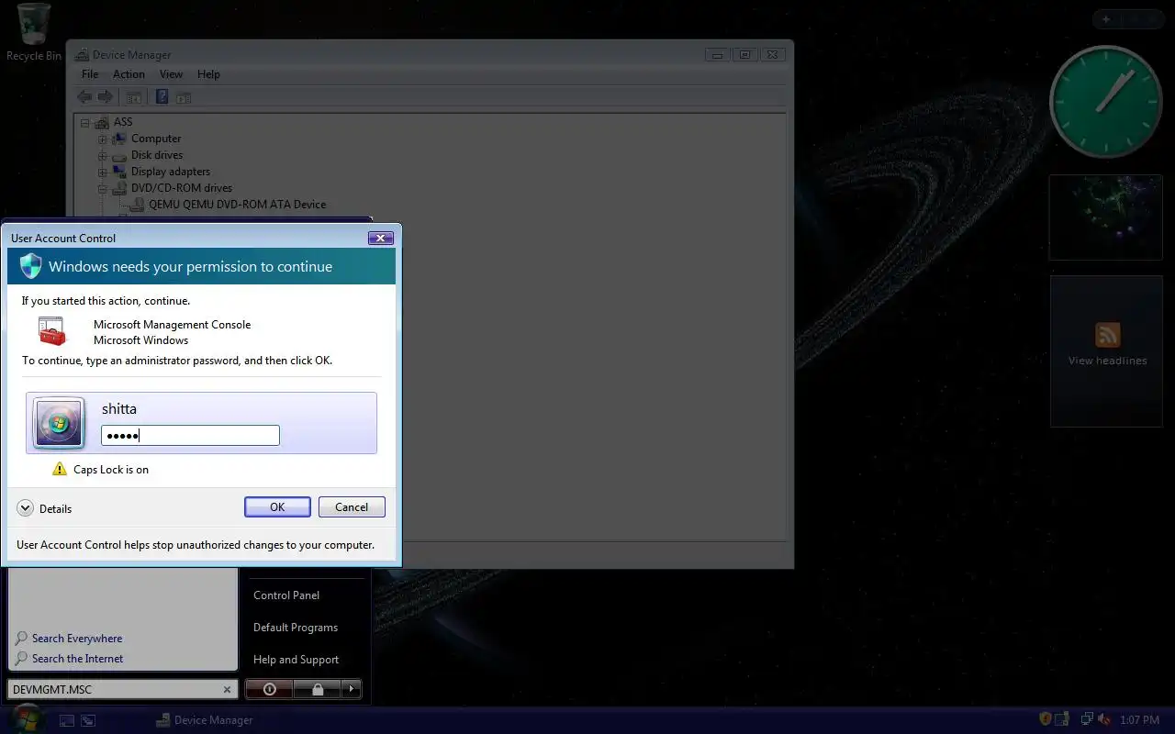Click the Show/Hide Action Pane toolbar icon
The height and width of the screenshot is (734, 1175).
point(184,96)
